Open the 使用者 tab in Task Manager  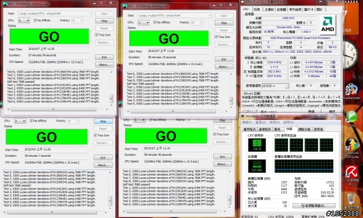tap(318, 129)
